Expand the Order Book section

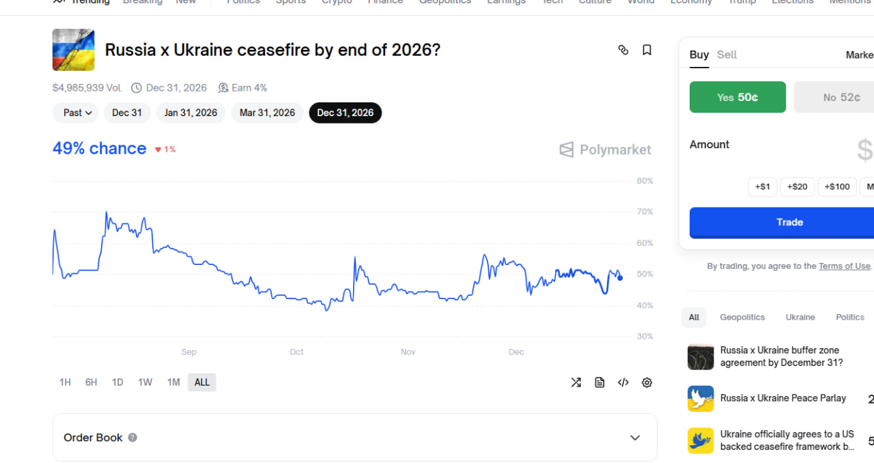(635, 438)
